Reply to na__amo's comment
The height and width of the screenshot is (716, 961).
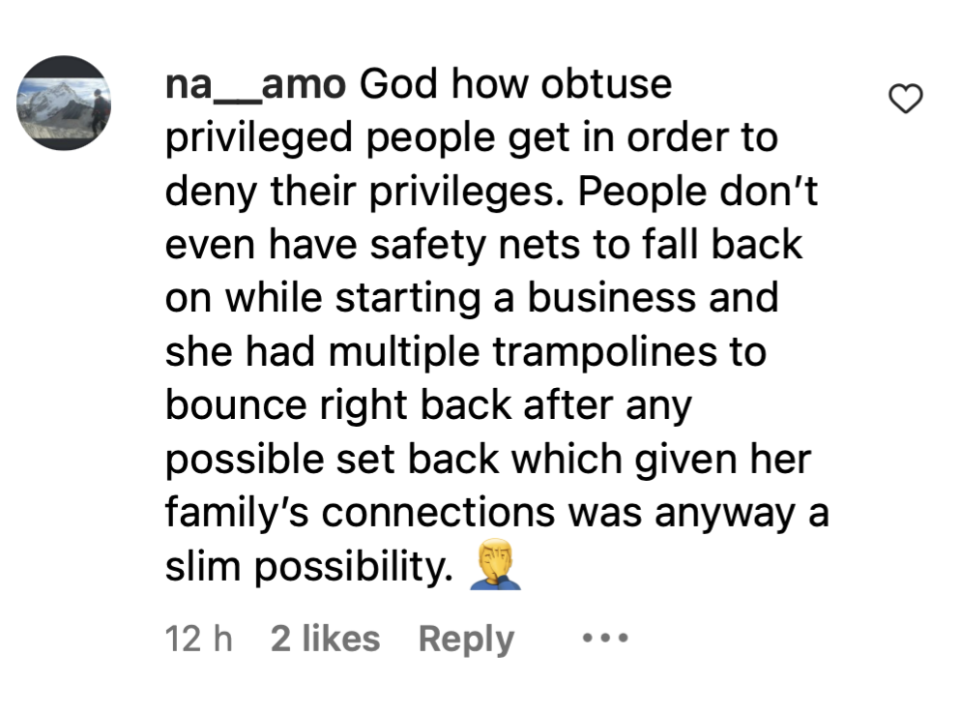465,640
